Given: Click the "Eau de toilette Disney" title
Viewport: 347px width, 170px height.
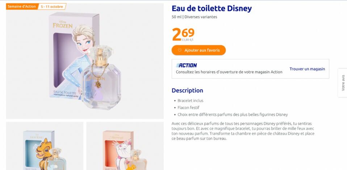Looking at the screenshot, I should click(x=212, y=8).
